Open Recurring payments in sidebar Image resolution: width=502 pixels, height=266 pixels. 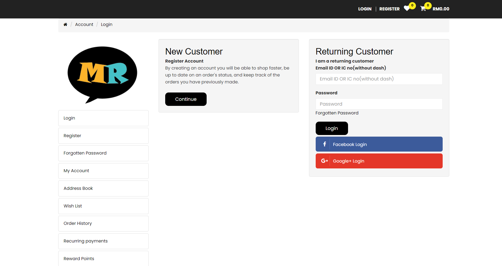point(103,241)
